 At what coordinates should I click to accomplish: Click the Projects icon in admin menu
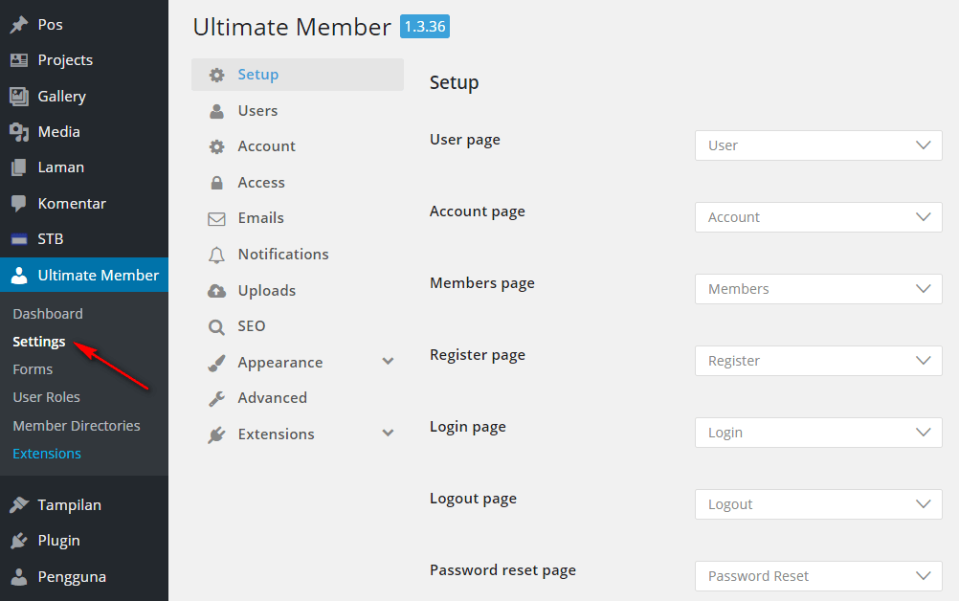[x=19, y=60]
